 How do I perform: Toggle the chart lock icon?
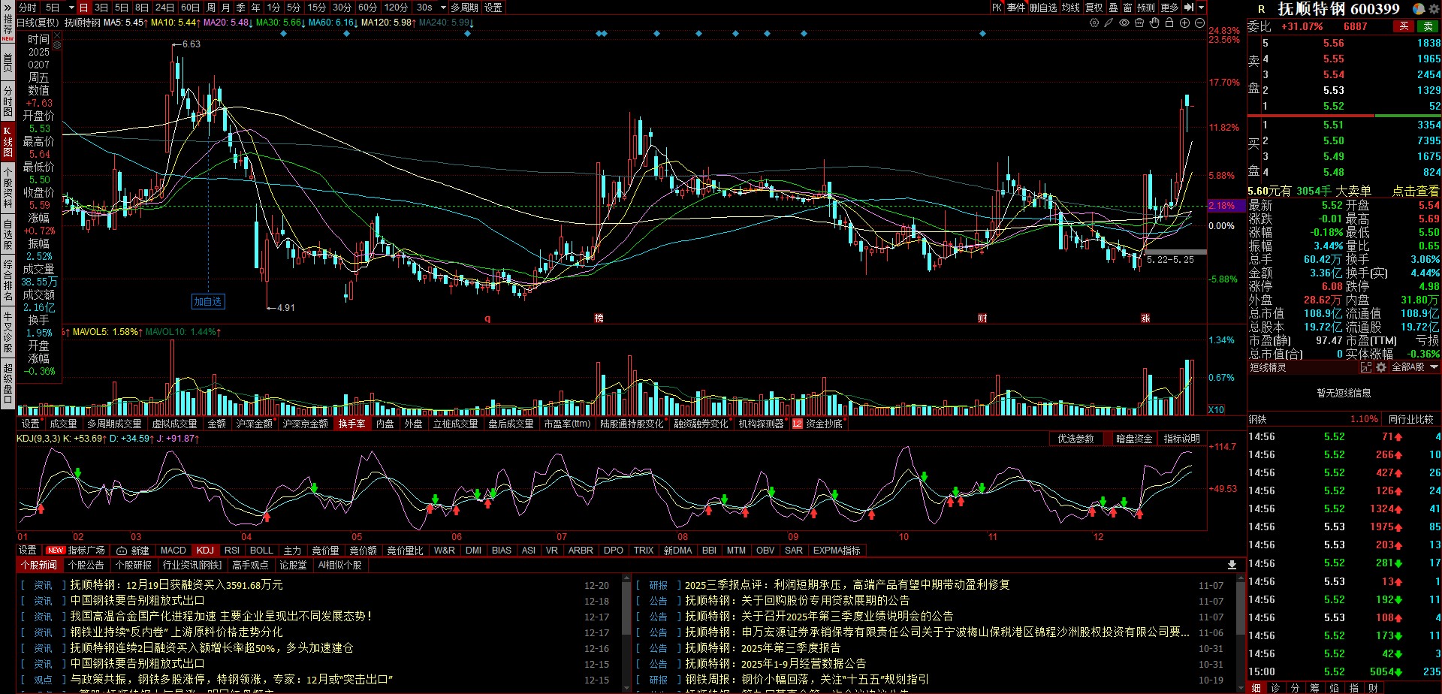tap(1169, 23)
